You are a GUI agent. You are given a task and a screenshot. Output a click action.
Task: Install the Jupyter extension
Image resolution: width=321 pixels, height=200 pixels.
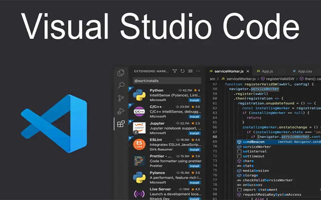194,133
